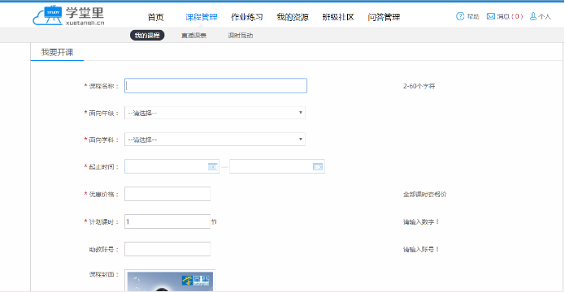Click the '优惠价格：' field label
The height and width of the screenshot is (292, 565).
pos(104,194)
